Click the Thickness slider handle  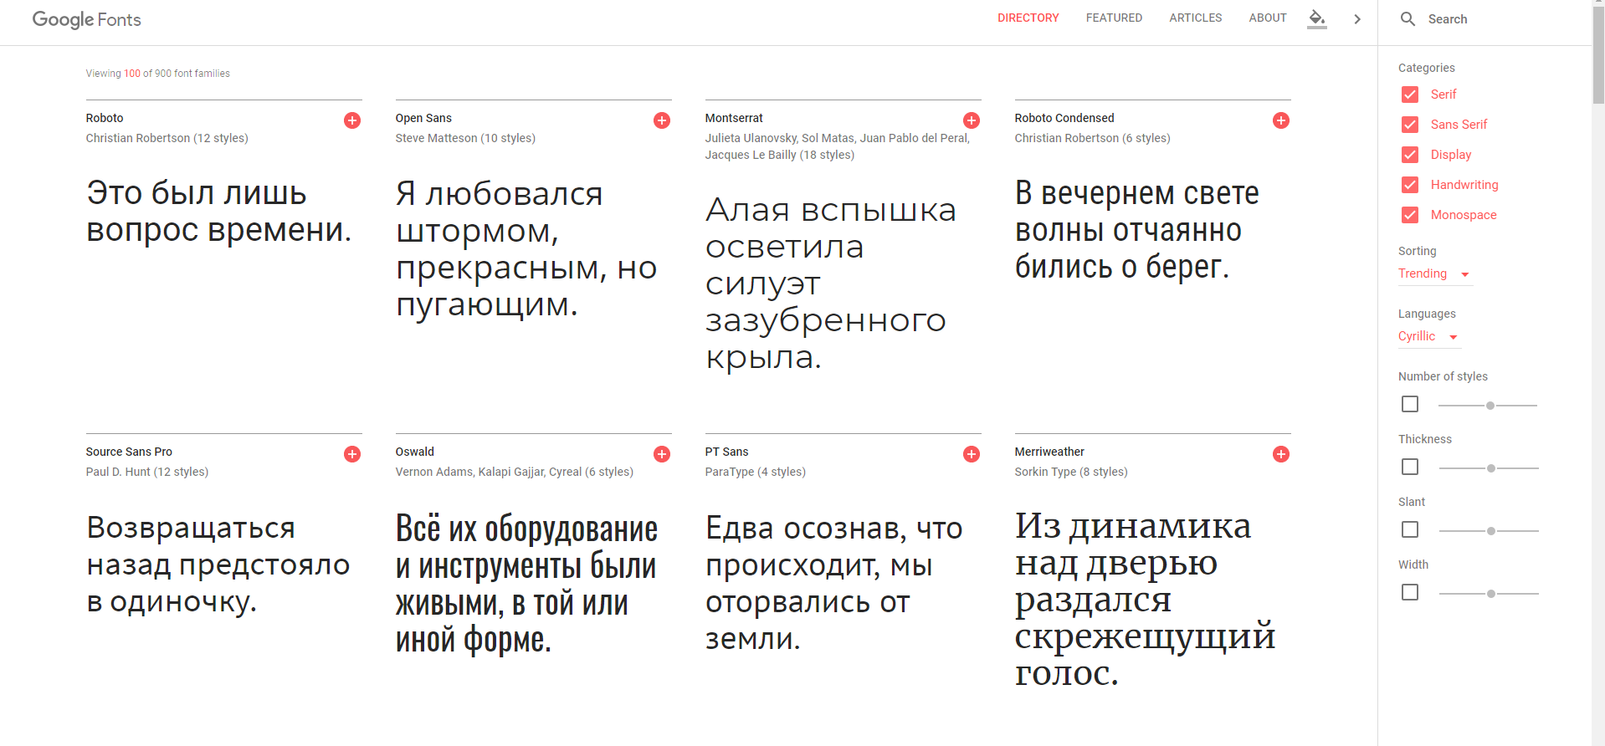point(1491,468)
